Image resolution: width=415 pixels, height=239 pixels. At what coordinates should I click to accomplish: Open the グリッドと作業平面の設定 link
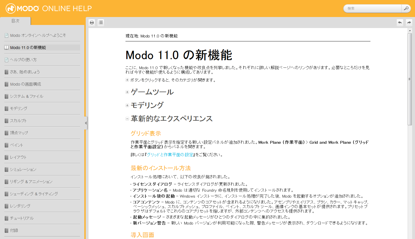(170, 155)
